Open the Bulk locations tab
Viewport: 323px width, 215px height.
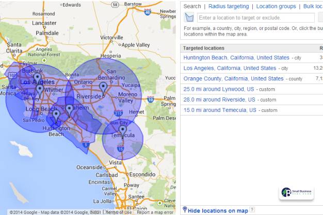click(x=313, y=6)
